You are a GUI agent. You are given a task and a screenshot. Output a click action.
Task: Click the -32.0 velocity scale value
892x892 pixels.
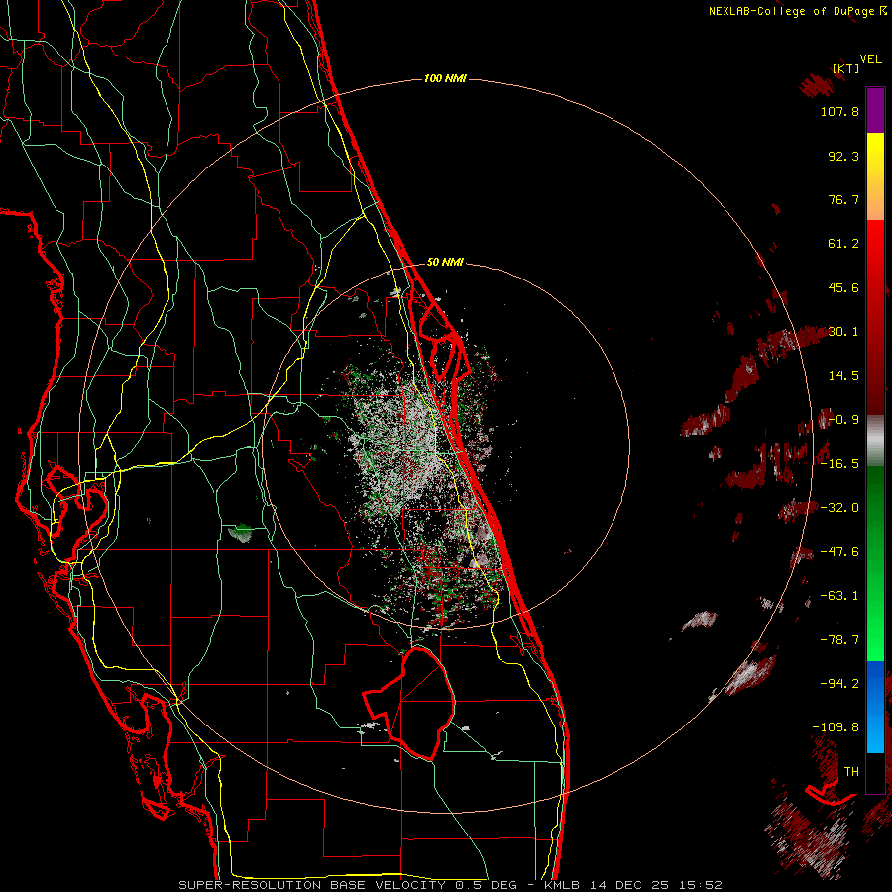coord(839,507)
